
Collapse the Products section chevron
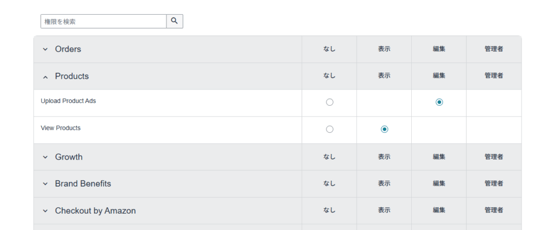coord(45,76)
